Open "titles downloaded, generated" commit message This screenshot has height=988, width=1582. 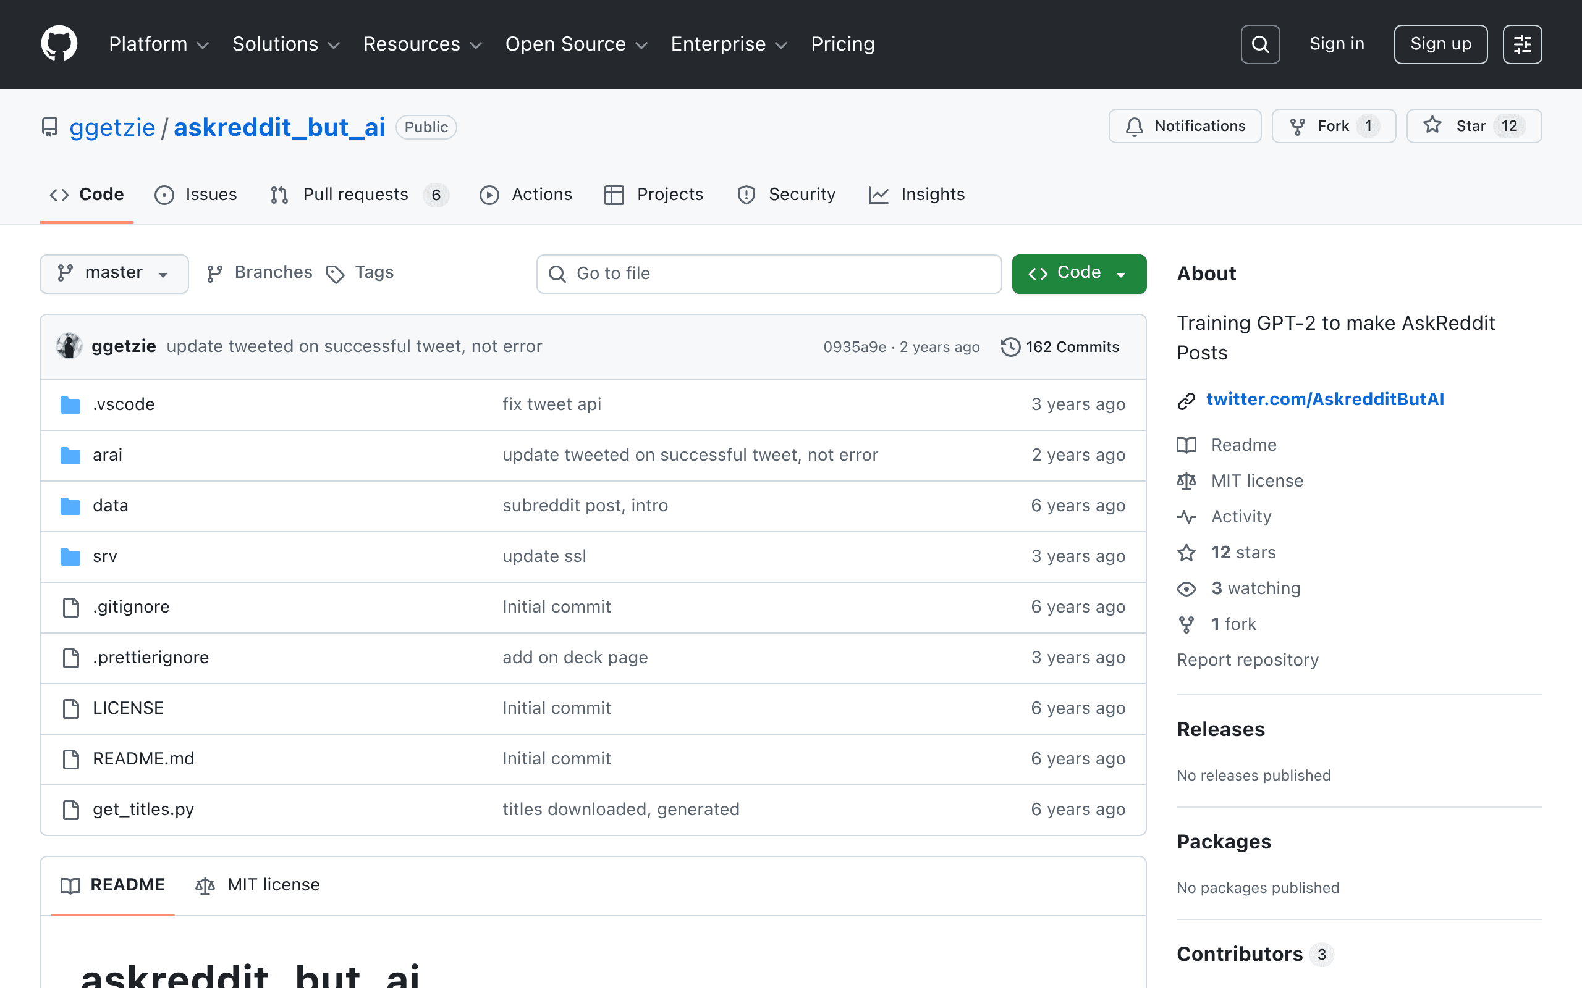click(621, 810)
